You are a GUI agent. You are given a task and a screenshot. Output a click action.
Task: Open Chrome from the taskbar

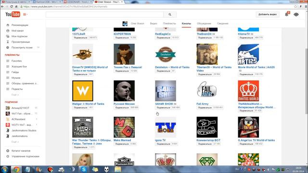16,169
